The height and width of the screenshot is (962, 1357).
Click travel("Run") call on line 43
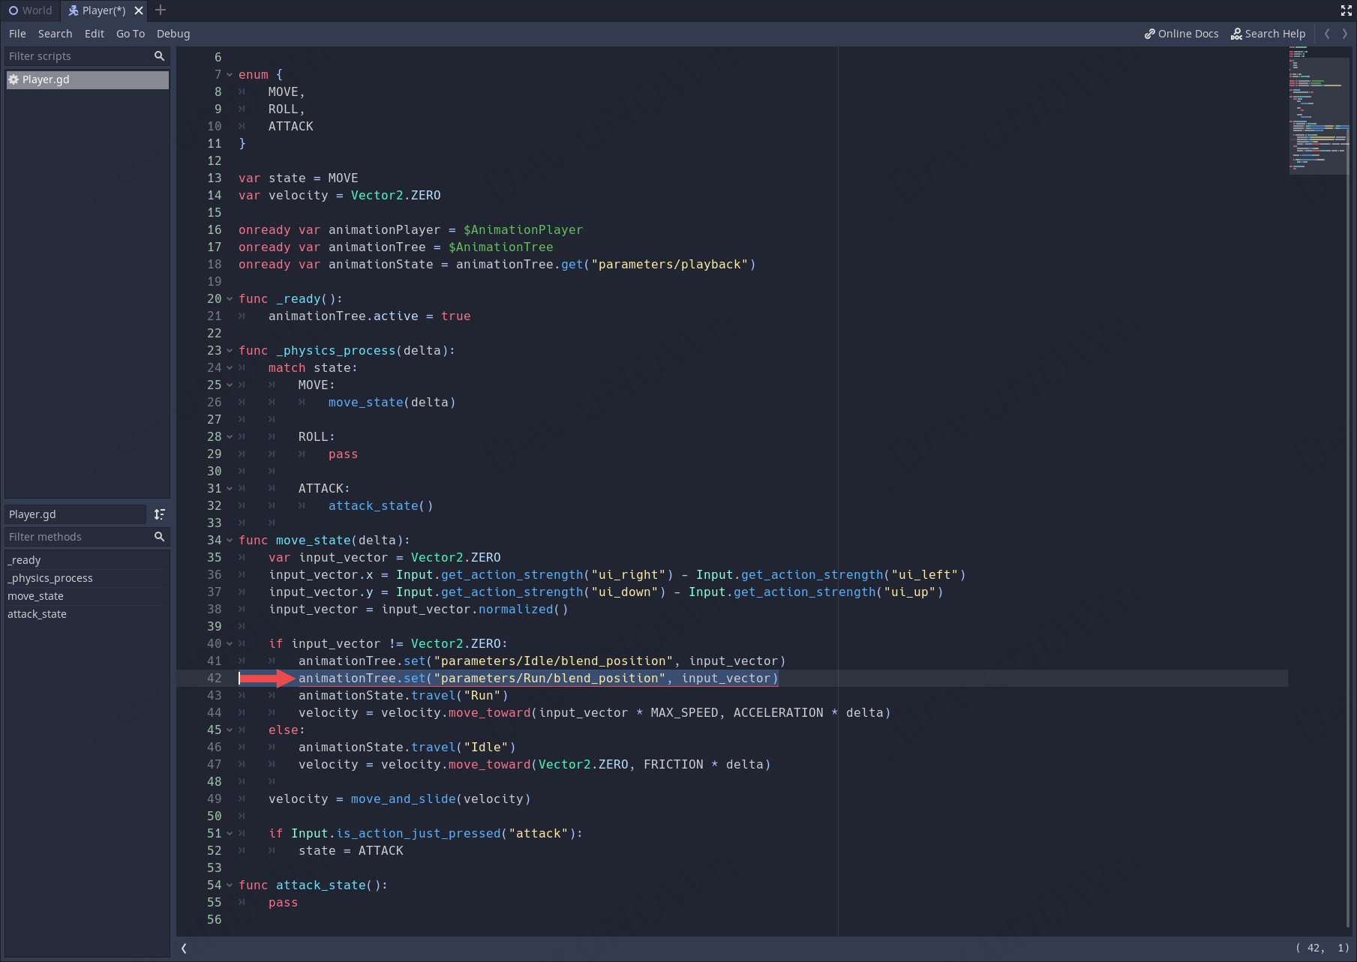click(x=459, y=696)
